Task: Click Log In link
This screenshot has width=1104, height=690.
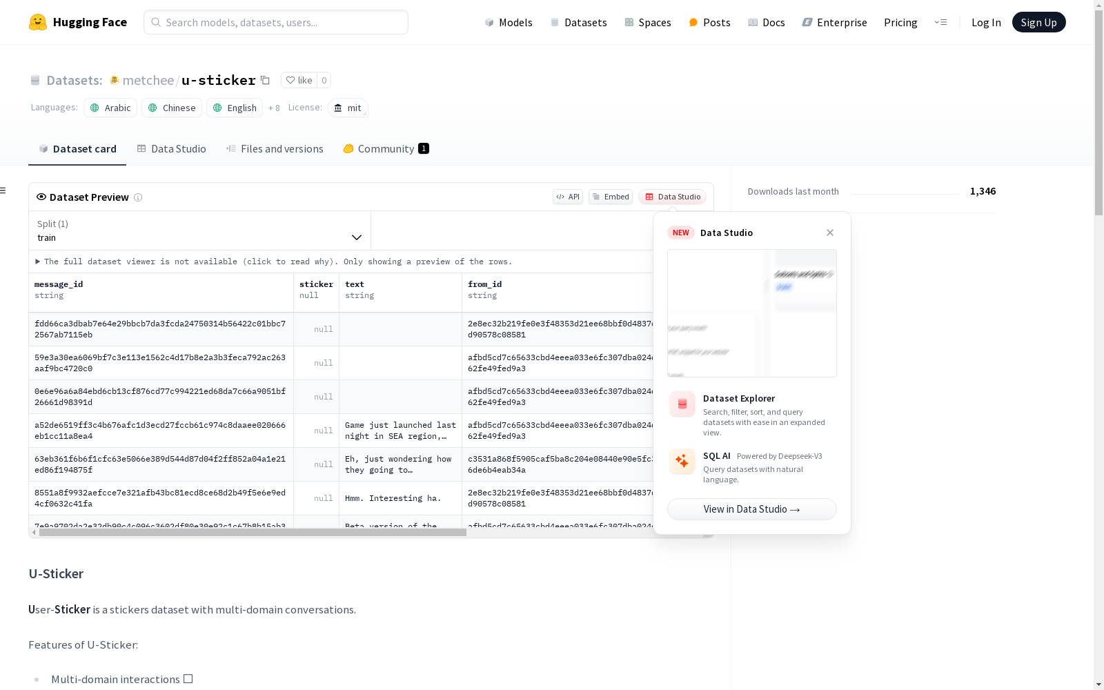Action: [x=986, y=22]
